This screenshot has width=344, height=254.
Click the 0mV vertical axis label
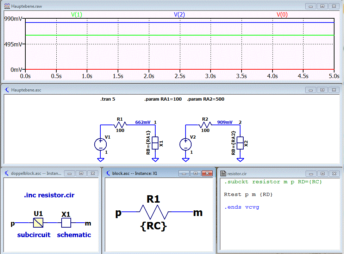[17, 70]
